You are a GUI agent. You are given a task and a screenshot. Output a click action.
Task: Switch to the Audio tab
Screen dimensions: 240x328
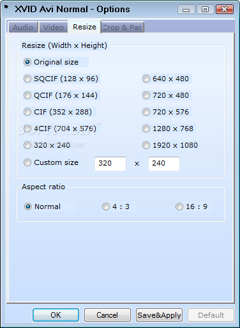(23, 27)
